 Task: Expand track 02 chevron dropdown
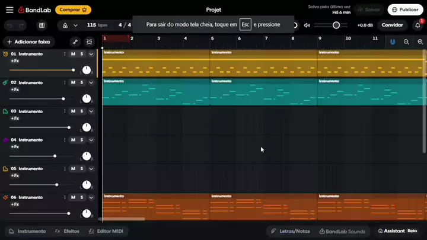click(91, 83)
